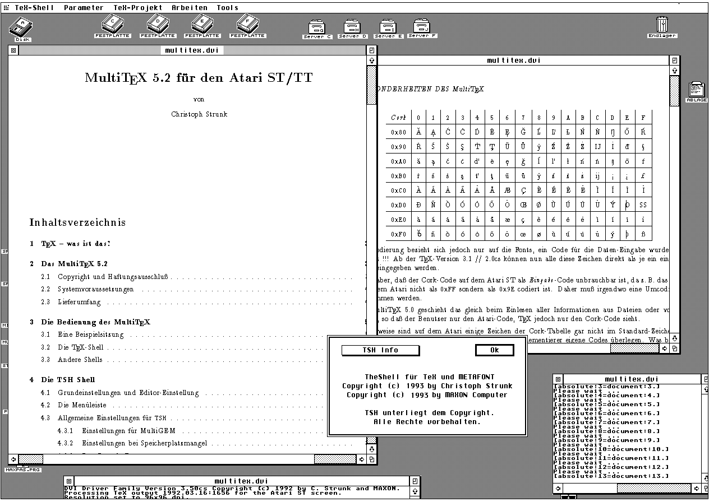Click the down arrow of the contents window
This screenshot has height=502, width=709.
(371, 449)
